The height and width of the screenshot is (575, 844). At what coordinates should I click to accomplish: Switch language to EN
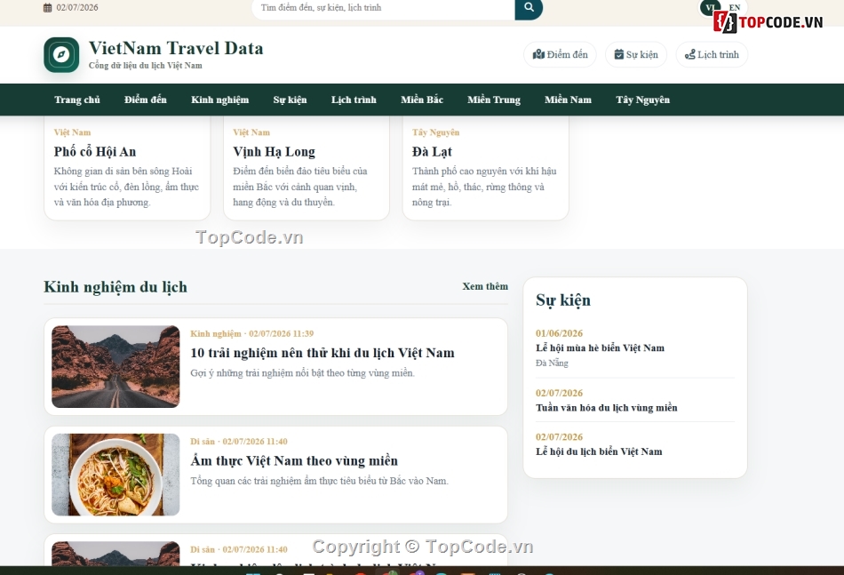tap(734, 7)
